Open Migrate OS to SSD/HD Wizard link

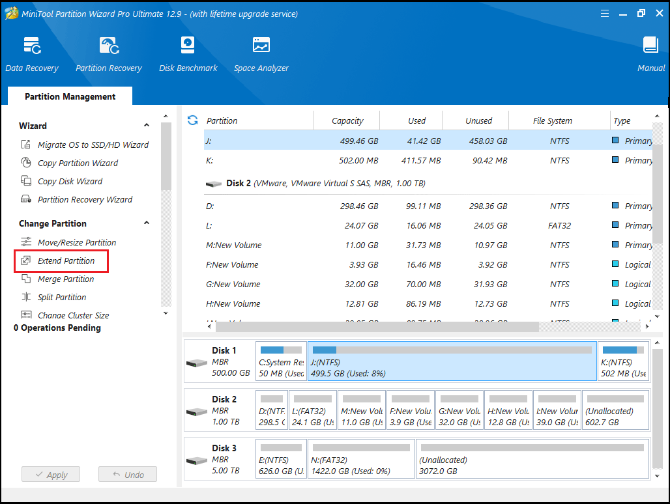(93, 145)
